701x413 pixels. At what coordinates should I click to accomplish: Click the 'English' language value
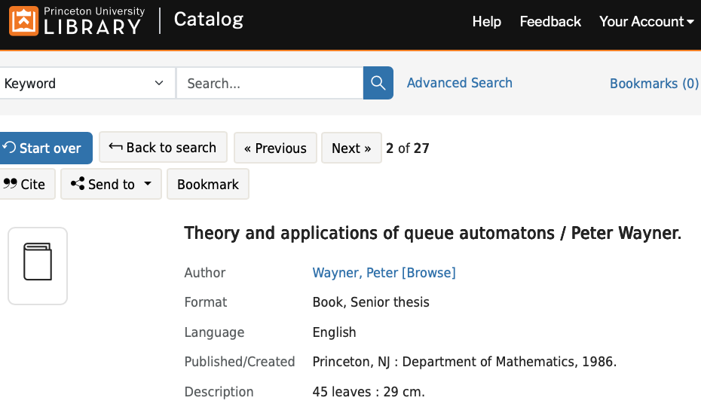334,332
